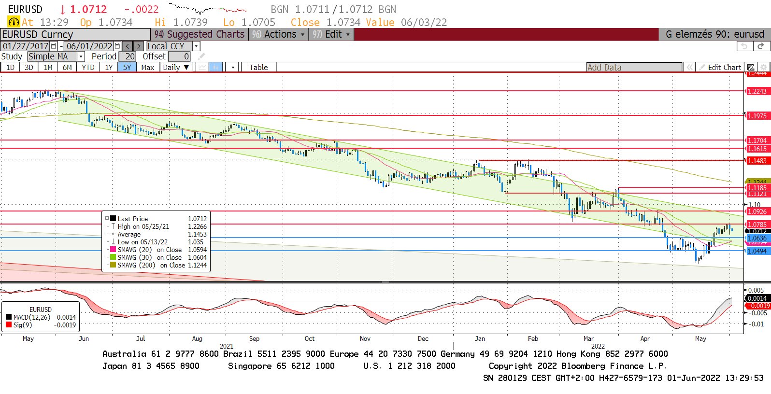The width and height of the screenshot is (771, 394).
Task: Select the Max time range
Action: (x=148, y=68)
